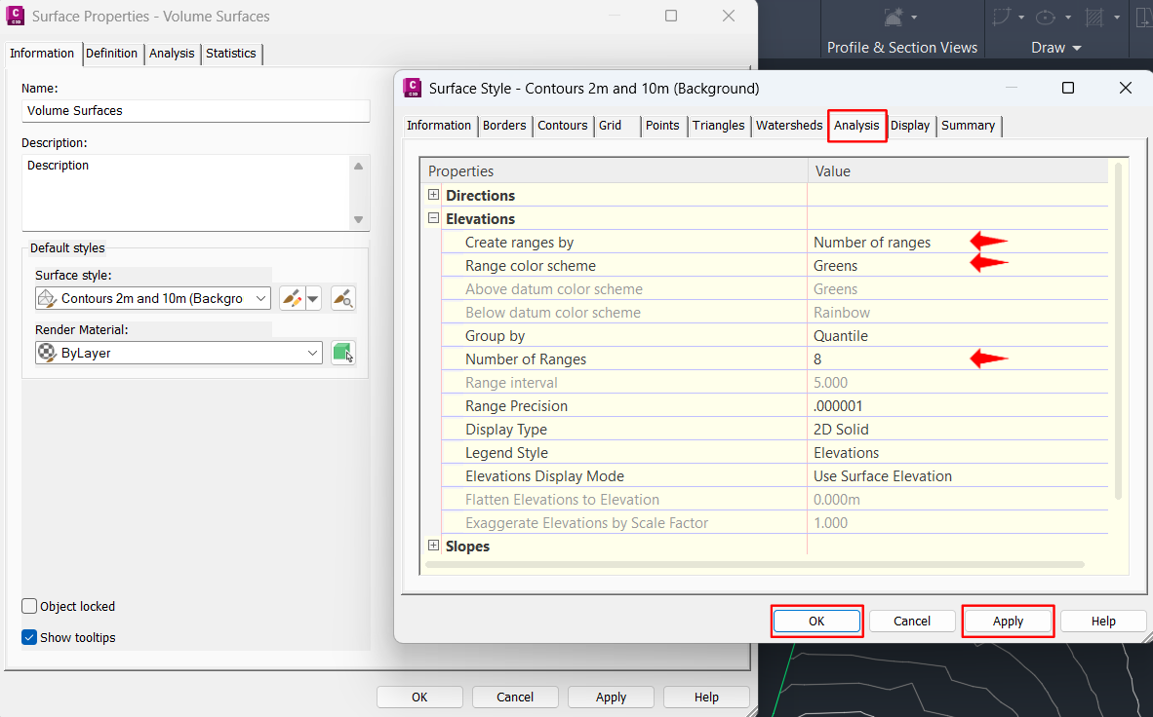This screenshot has width=1153, height=717.
Task: Click the Range color scheme Greens value
Action: (x=835, y=266)
